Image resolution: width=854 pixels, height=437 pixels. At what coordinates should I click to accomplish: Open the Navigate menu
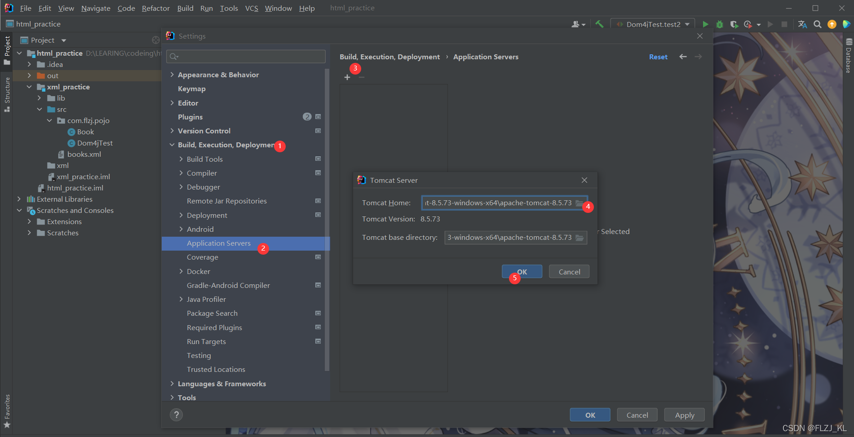point(96,8)
